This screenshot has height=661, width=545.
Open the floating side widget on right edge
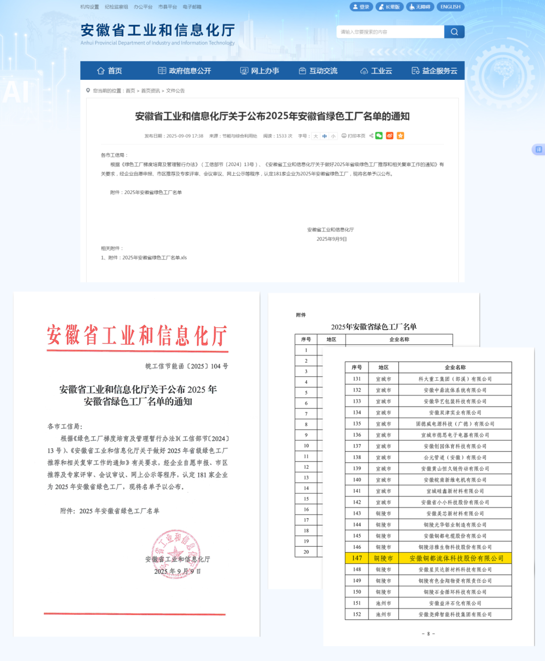pyautogui.click(x=538, y=149)
